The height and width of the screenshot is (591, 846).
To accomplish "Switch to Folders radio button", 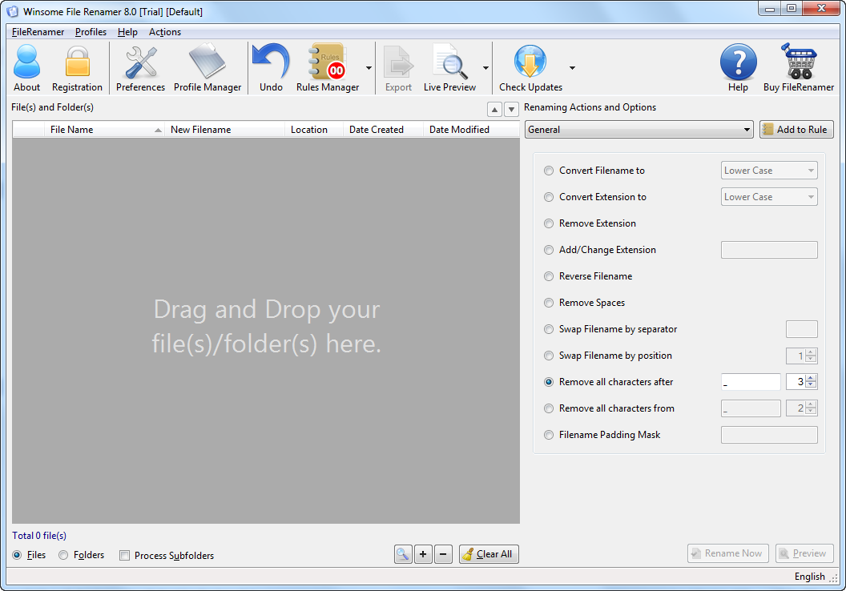I will 63,555.
